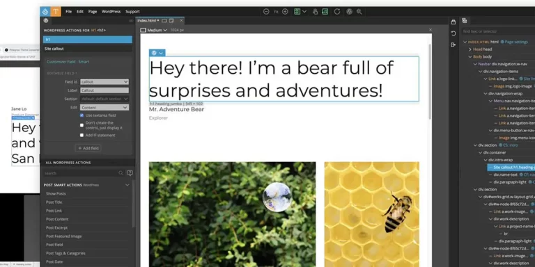The width and height of the screenshot is (535, 267).
Task: Click the Add field button
Action: pyautogui.click(x=88, y=148)
